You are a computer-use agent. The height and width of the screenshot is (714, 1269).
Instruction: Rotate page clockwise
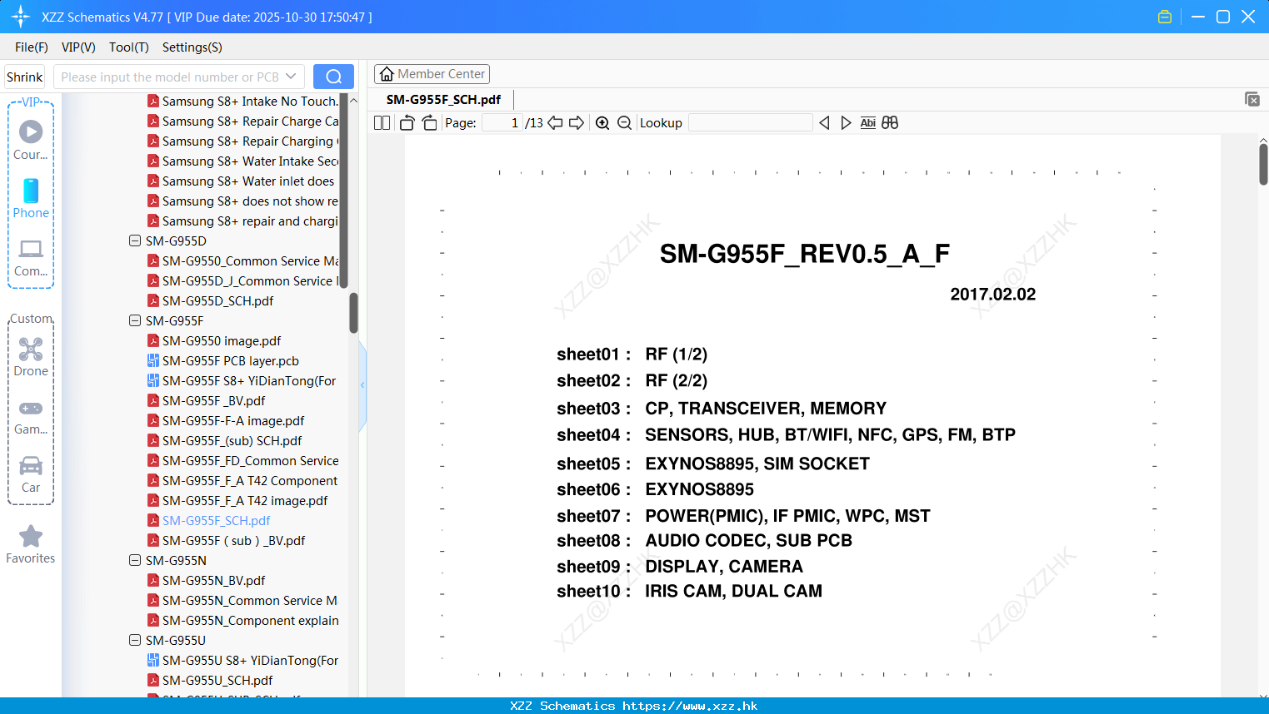coord(429,123)
